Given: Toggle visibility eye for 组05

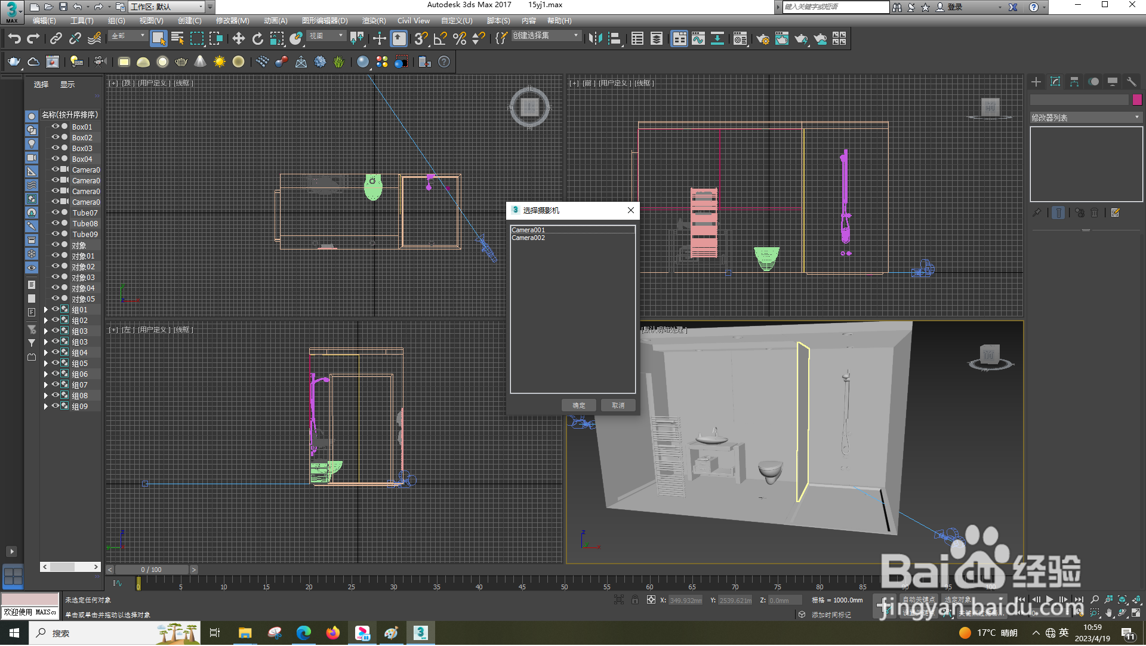Looking at the screenshot, I should click(55, 363).
